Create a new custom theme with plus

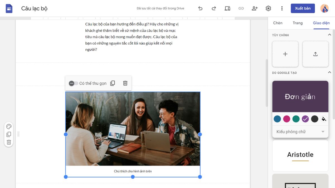285,54
